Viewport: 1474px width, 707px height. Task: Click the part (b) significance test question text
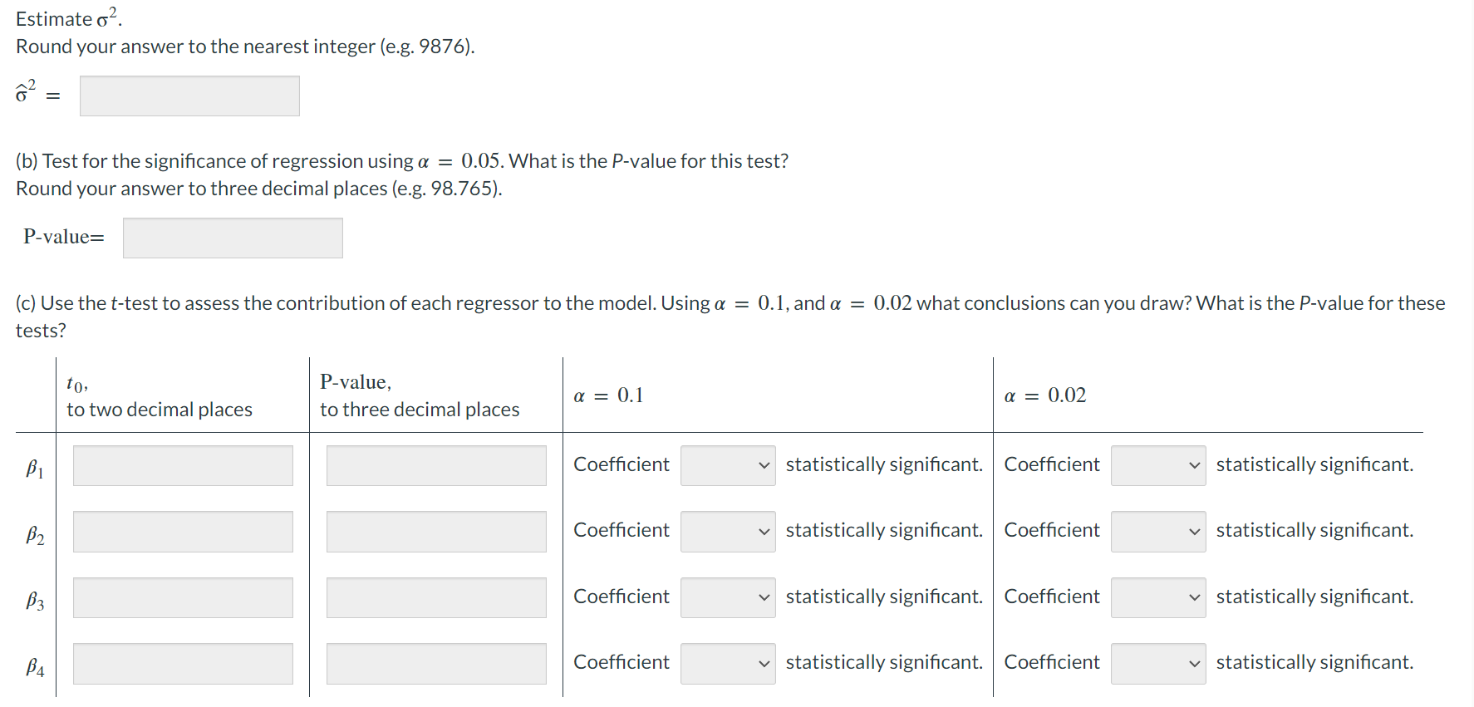[x=402, y=160]
